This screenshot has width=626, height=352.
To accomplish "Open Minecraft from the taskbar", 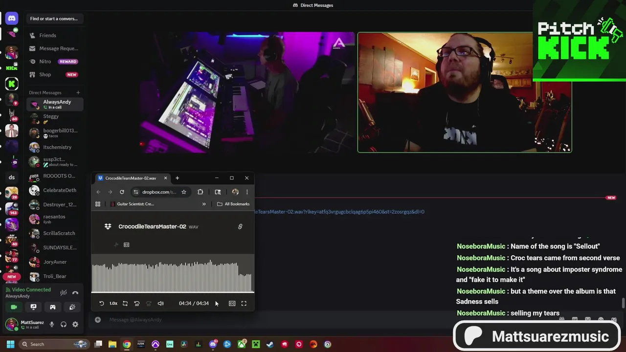I will pos(256,344).
